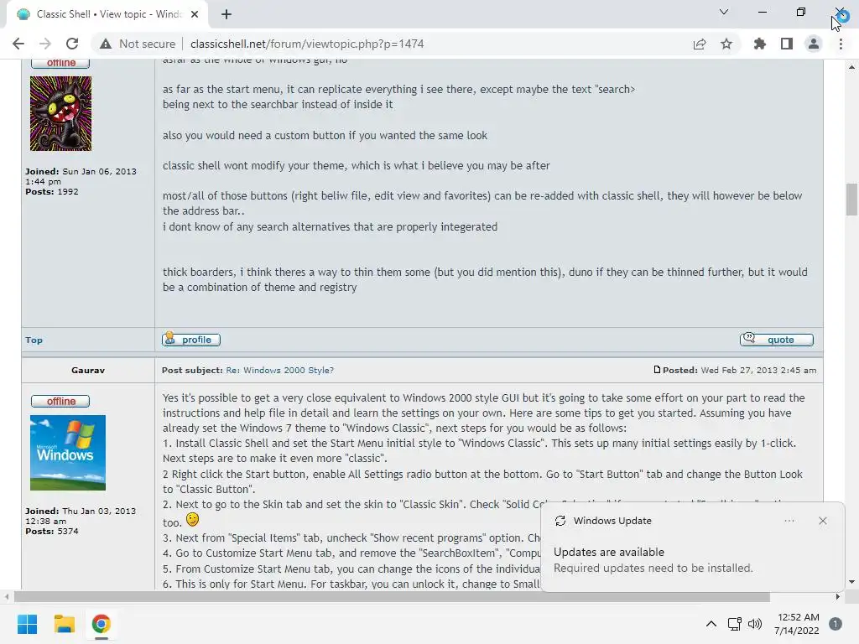Open the clock showing 12:52 AM
This screenshot has width=859, height=644.
797,624
